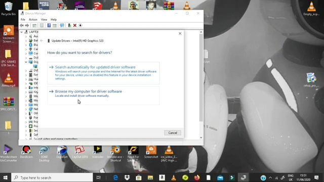Open the LayOut 2018 desktop icon
The height and width of the screenshot is (182, 324).
point(80,152)
